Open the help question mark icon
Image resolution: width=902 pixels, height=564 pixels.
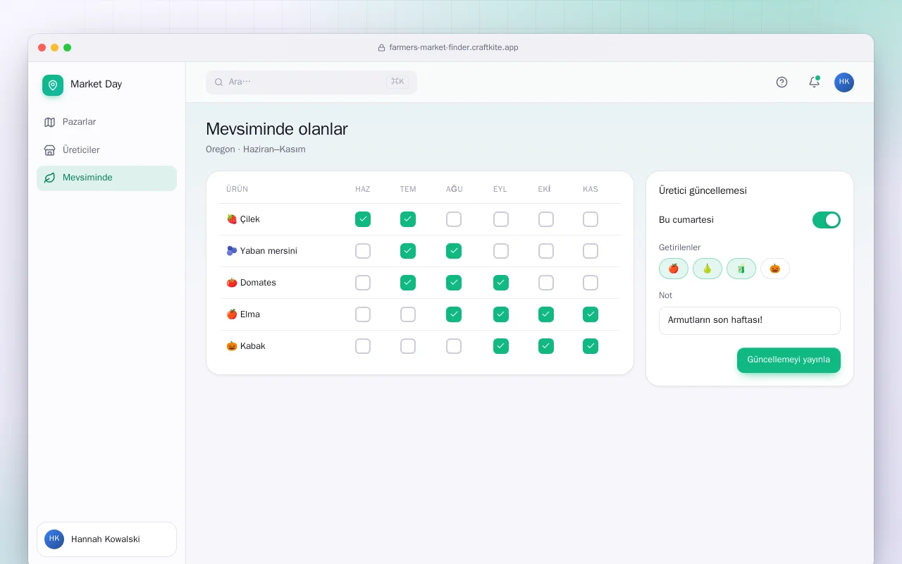click(x=781, y=82)
